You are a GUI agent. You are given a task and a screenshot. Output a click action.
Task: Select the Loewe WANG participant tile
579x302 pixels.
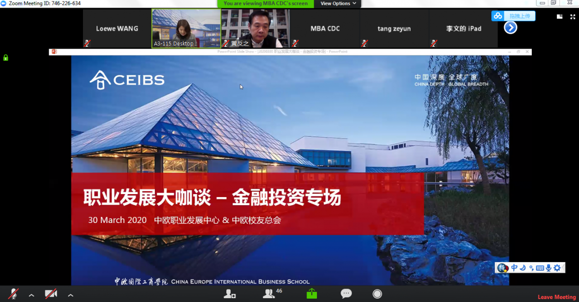[117, 28]
